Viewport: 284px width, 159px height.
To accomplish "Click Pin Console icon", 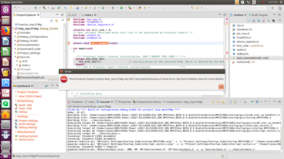I will point(252,102).
